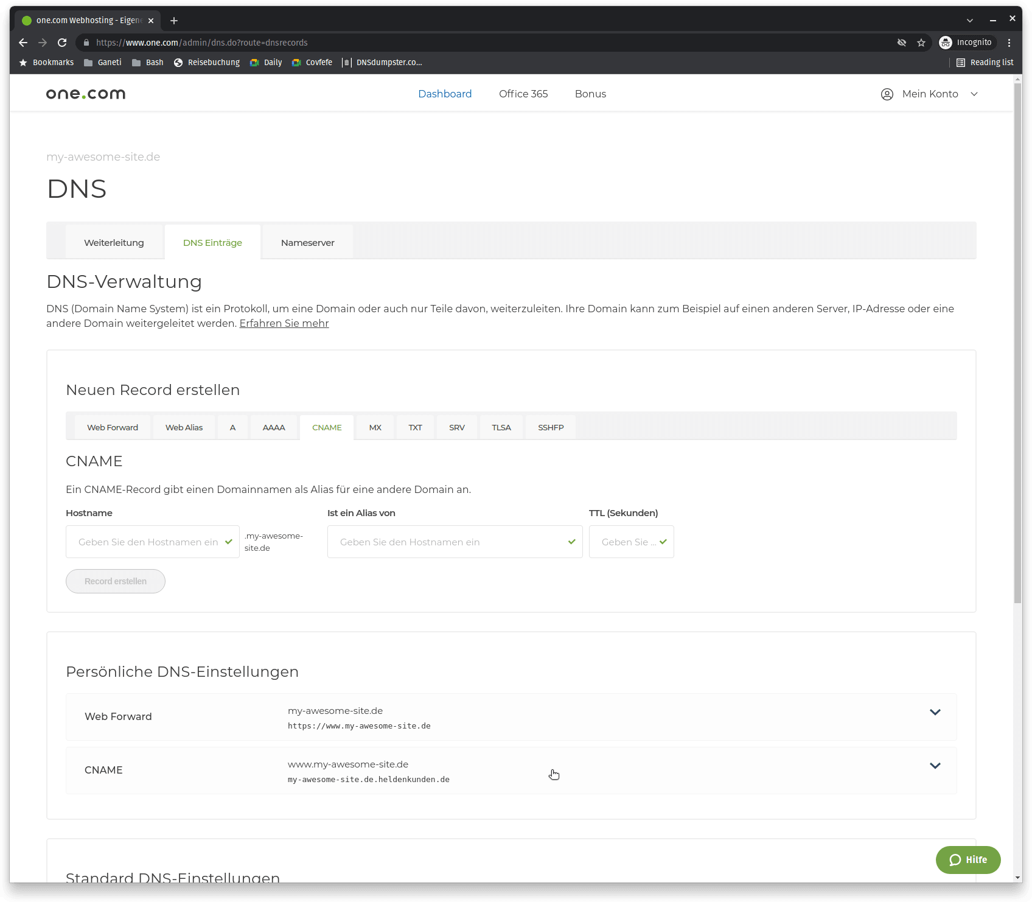Switch to the Nameserver tab
Image resolution: width=1032 pixels, height=902 pixels.
pyautogui.click(x=308, y=242)
